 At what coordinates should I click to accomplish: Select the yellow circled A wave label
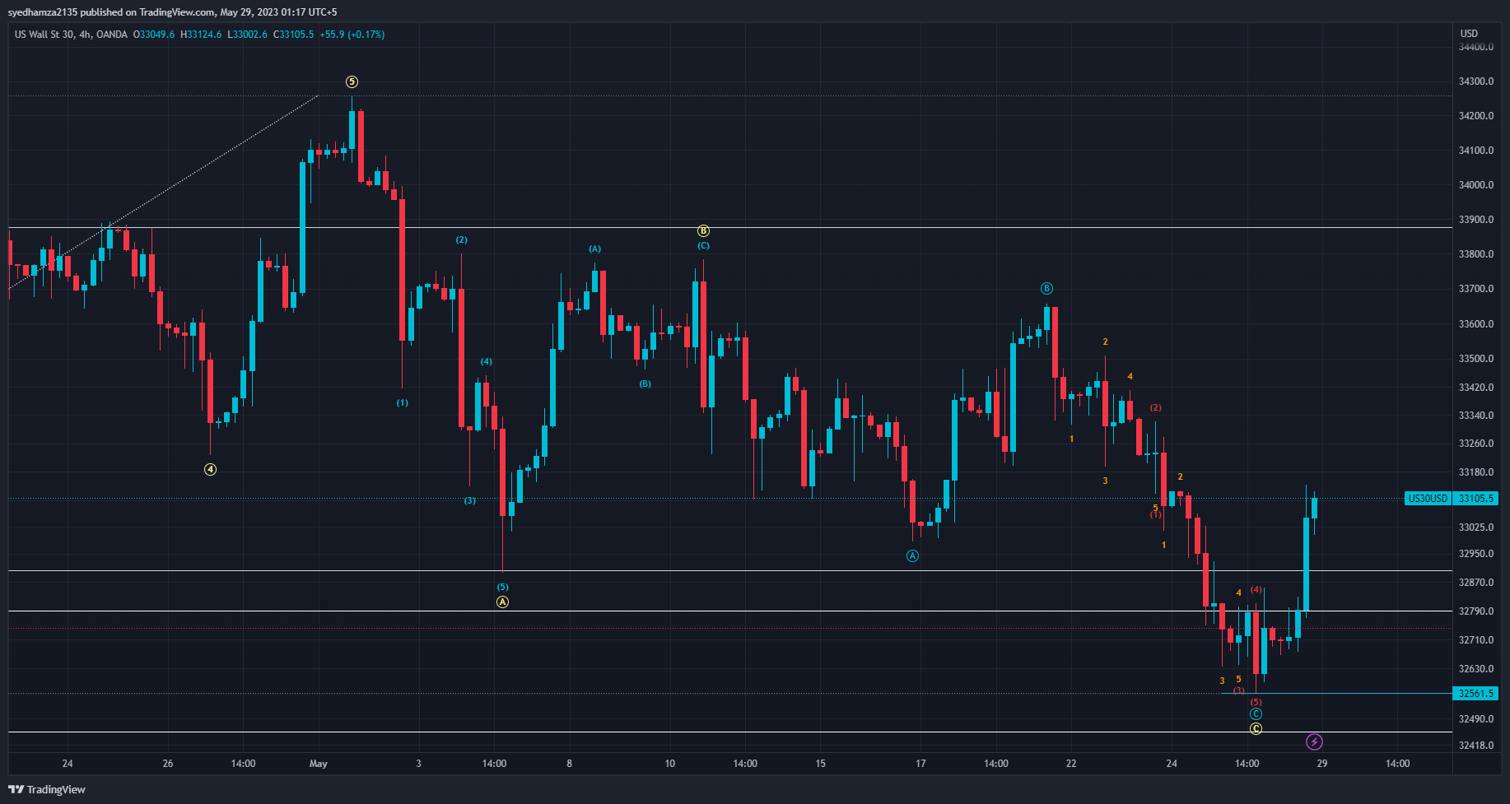502,602
